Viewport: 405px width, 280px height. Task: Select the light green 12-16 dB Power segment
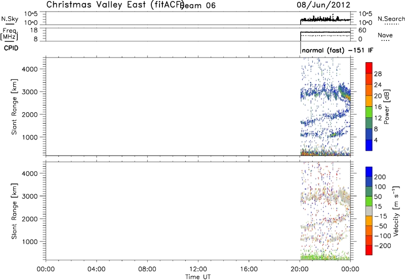(369, 112)
